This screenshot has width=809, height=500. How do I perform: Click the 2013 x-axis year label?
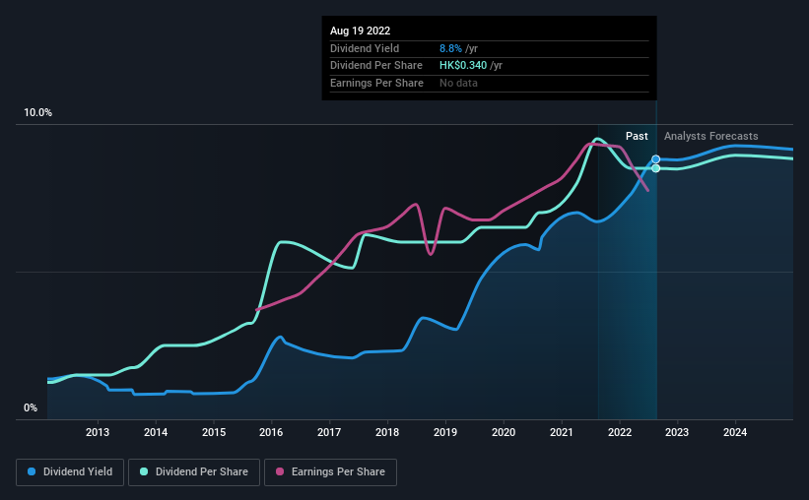coord(98,432)
